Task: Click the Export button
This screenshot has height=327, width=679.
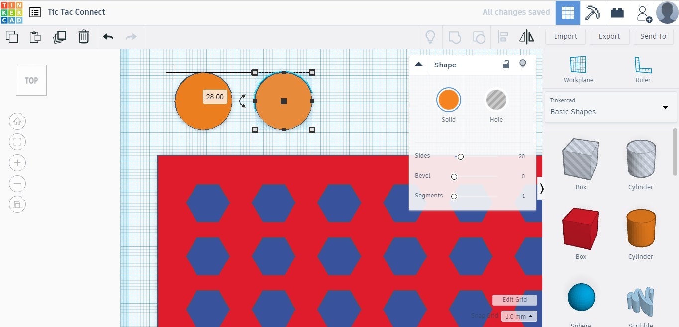Action: 609,36
